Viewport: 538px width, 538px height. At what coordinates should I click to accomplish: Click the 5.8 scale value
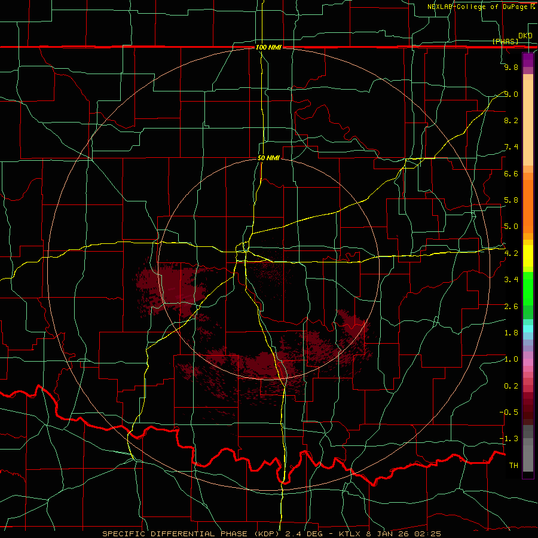coord(511,200)
